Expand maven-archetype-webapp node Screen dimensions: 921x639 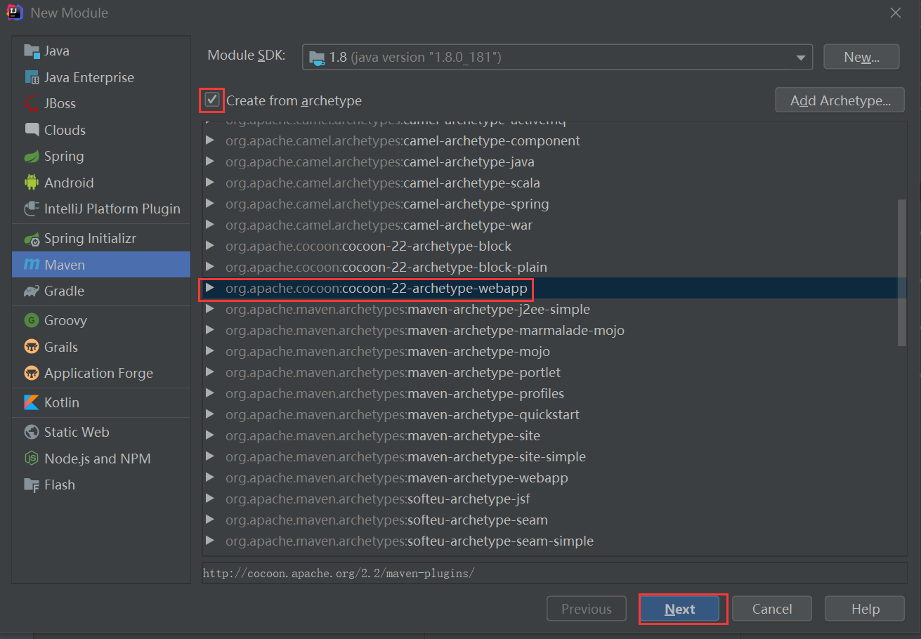(x=209, y=477)
